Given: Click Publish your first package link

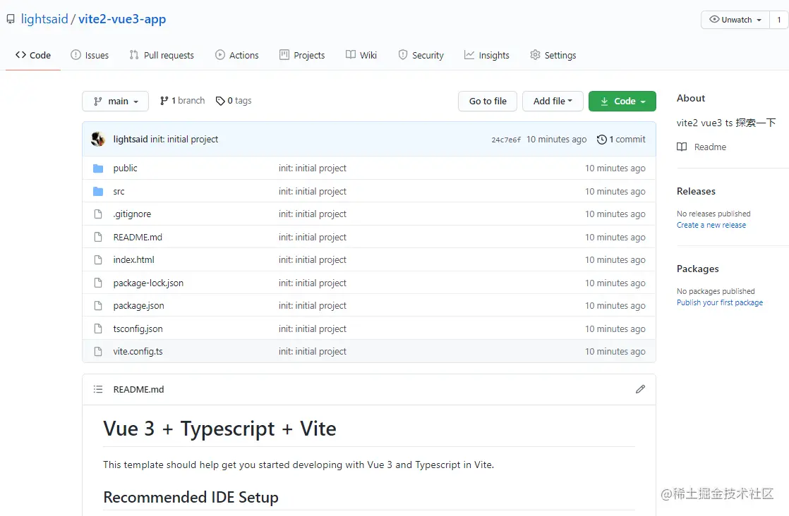Looking at the screenshot, I should (x=720, y=302).
